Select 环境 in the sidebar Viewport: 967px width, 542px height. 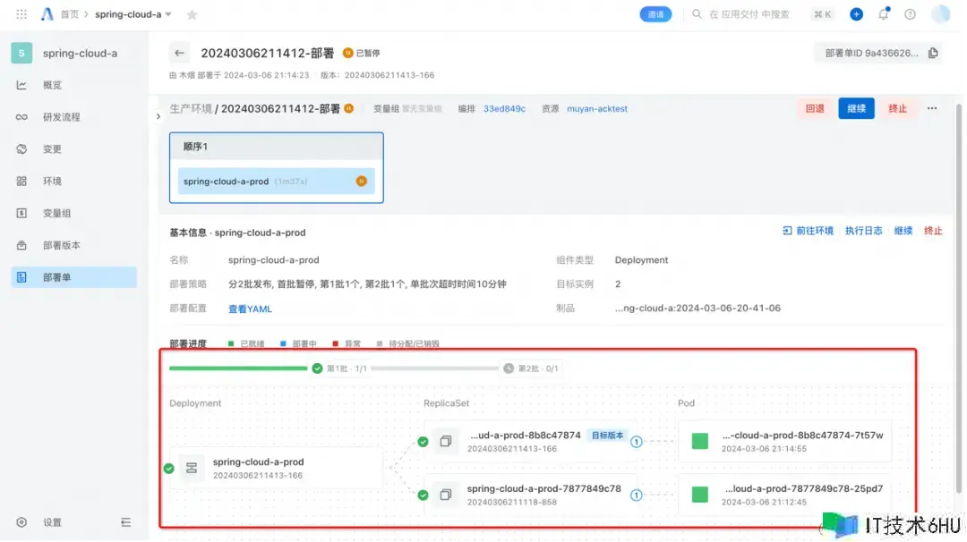tap(52, 182)
